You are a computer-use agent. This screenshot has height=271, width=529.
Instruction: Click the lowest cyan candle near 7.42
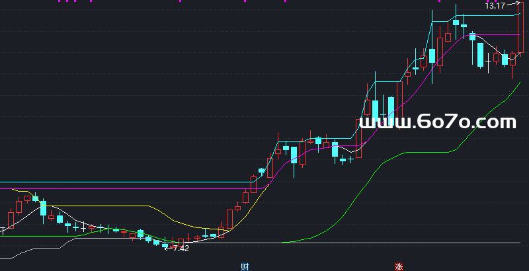click(165, 245)
